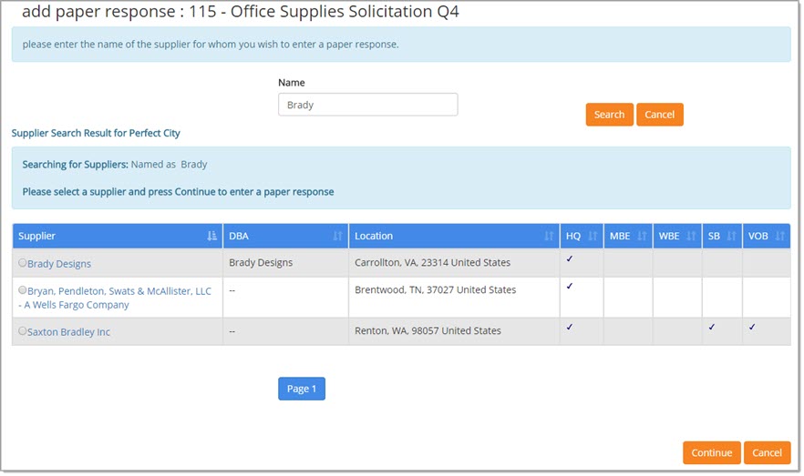Click the WBE column sort icon
Image resolution: width=804 pixels, height=476 pixels.
(x=691, y=237)
